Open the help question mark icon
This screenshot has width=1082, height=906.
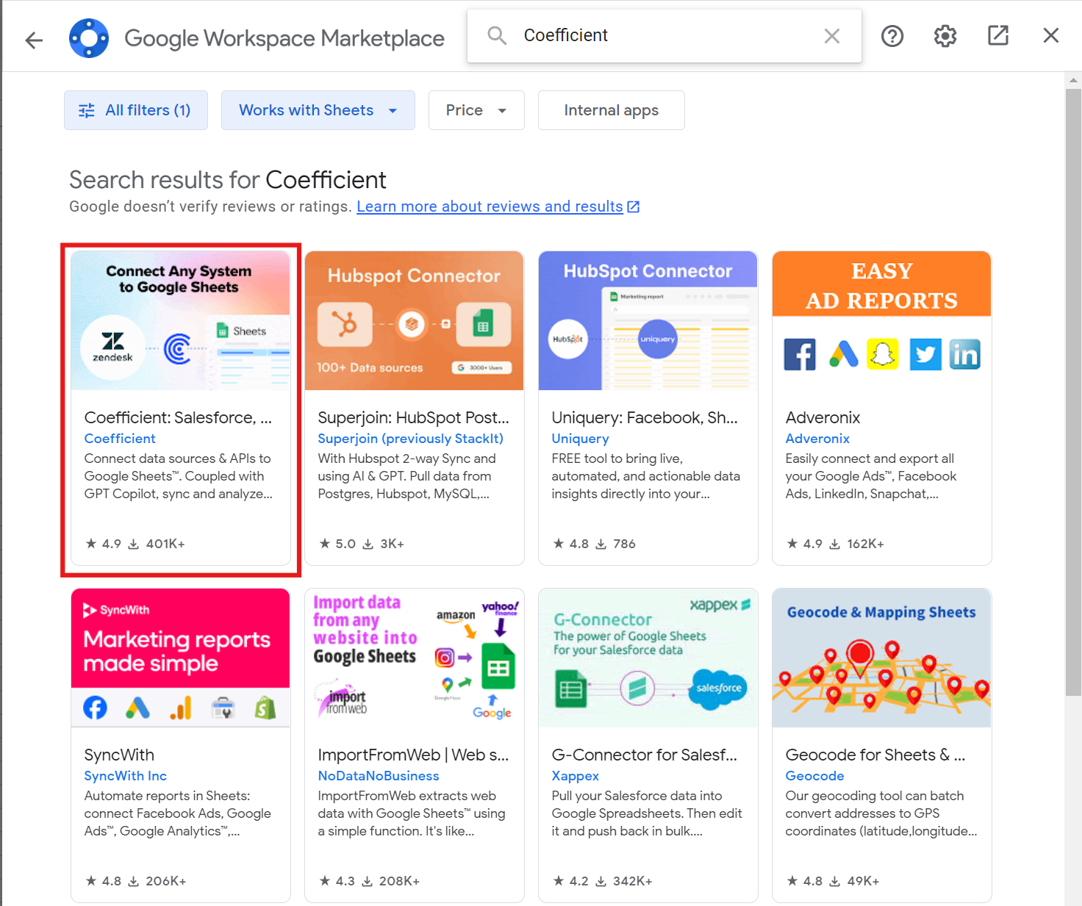pos(892,36)
